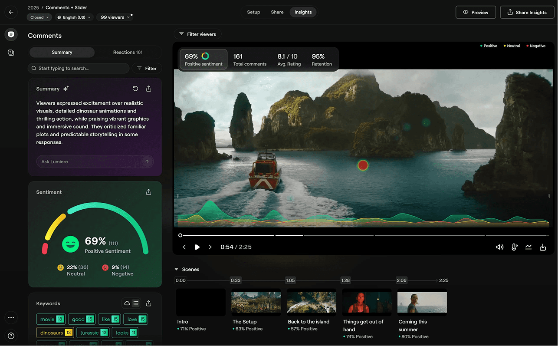Open the English (US) language dropdown
This screenshot has height=346, width=558.
pyautogui.click(x=74, y=17)
